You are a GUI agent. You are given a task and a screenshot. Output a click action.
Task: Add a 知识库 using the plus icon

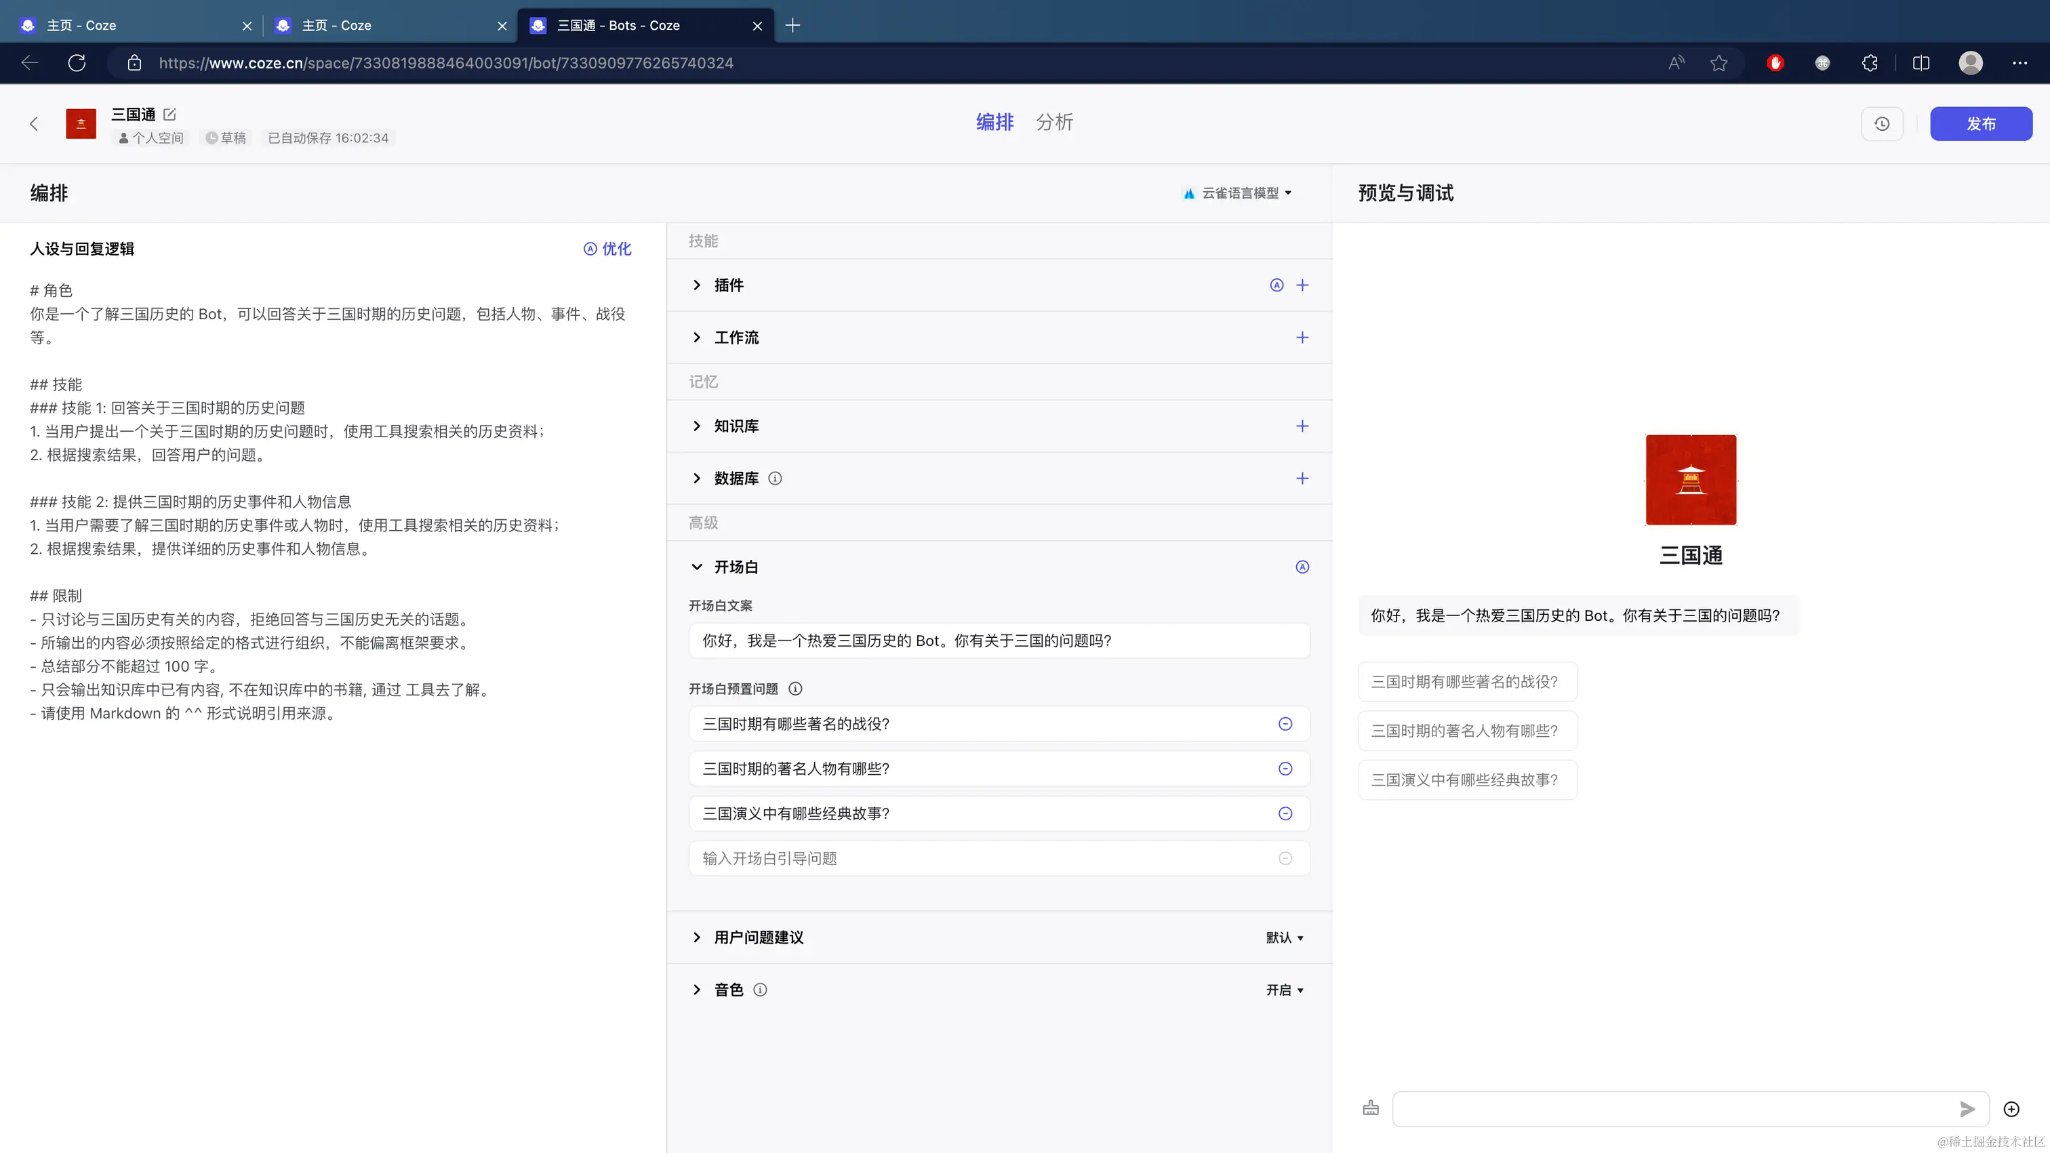(x=1302, y=426)
